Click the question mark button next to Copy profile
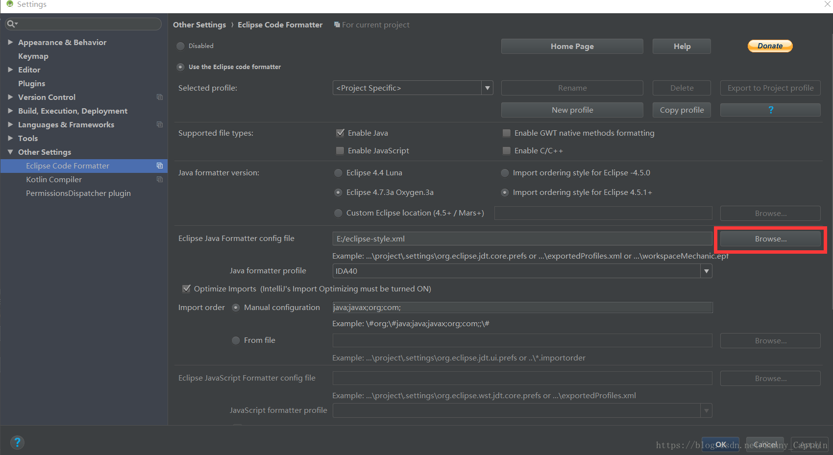This screenshot has height=455, width=833. 770,110
